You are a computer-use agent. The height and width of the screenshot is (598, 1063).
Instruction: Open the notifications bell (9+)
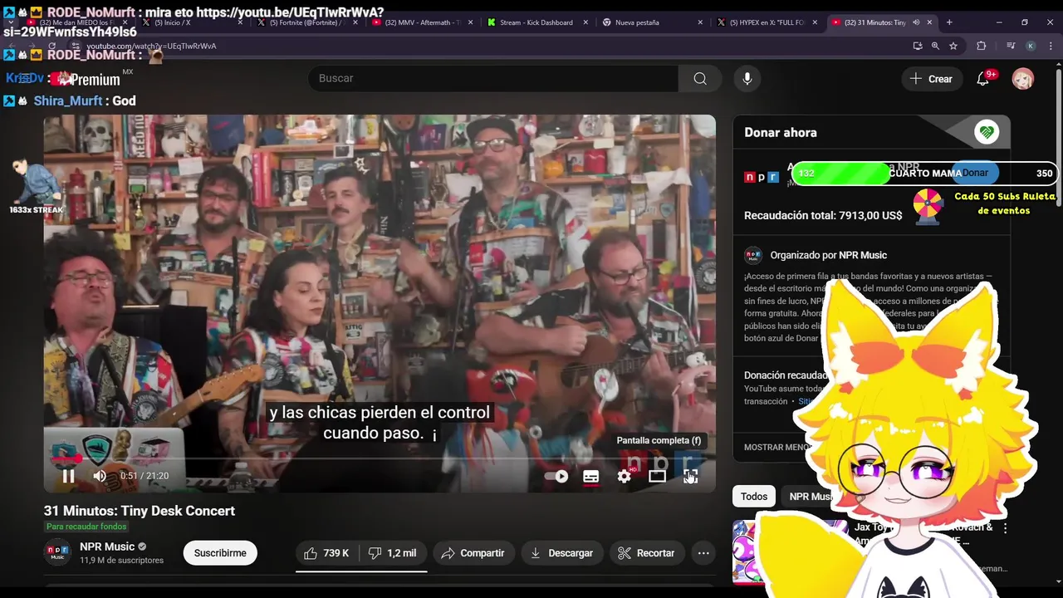click(x=983, y=78)
